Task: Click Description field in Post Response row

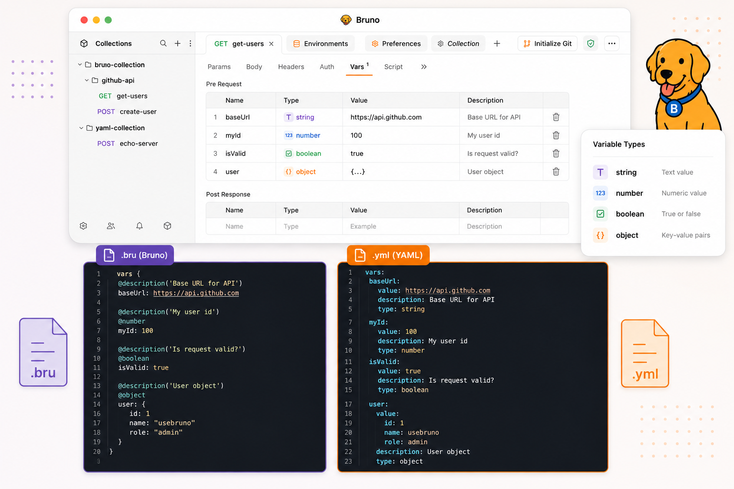Action: click(x=500, y=226)
